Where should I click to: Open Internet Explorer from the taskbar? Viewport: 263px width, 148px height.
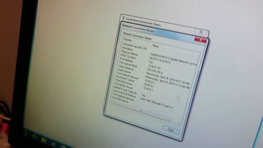[35, 136]
